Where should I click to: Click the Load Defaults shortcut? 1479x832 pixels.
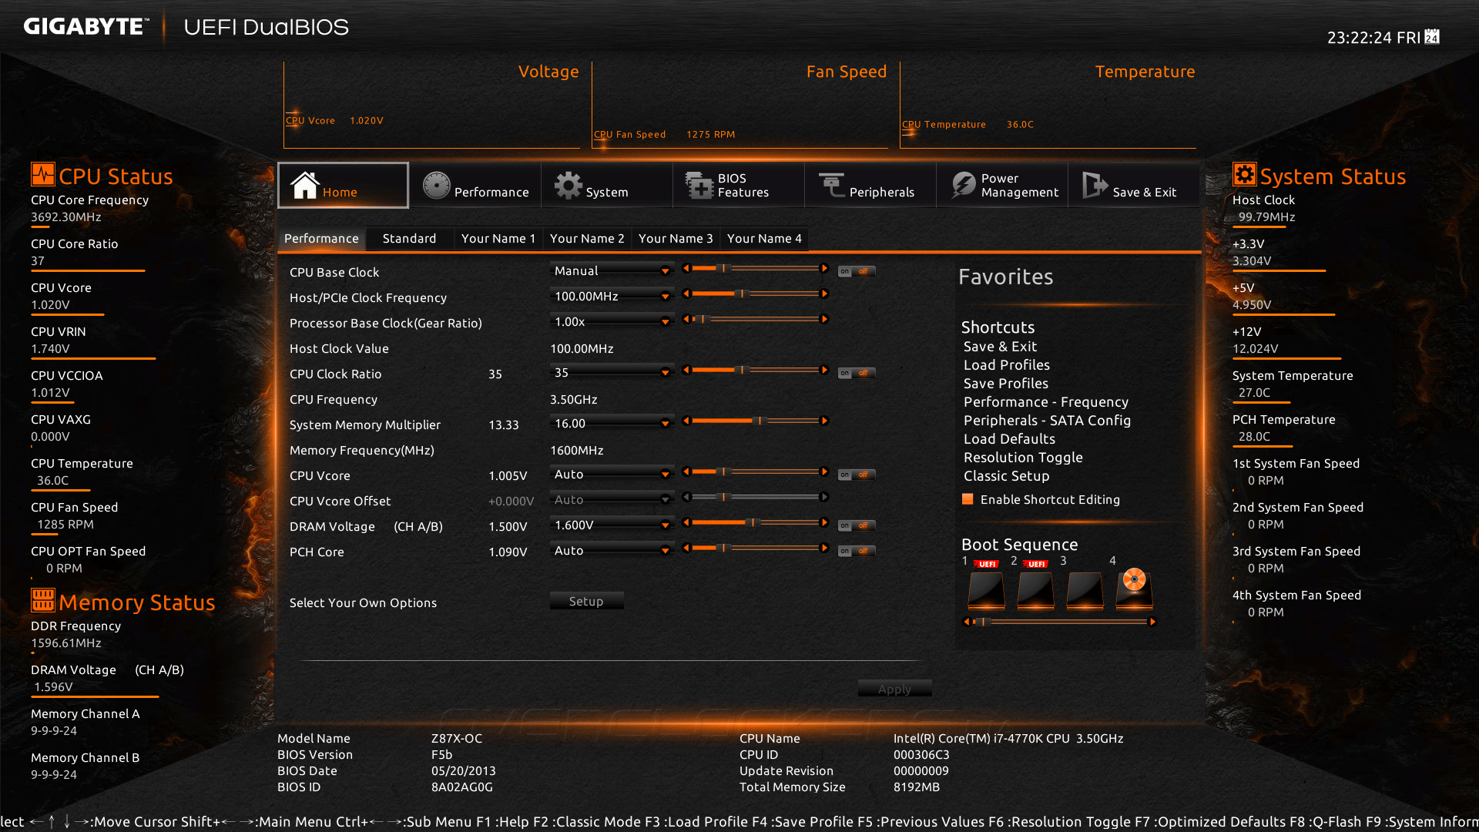tap(1009, 439)
